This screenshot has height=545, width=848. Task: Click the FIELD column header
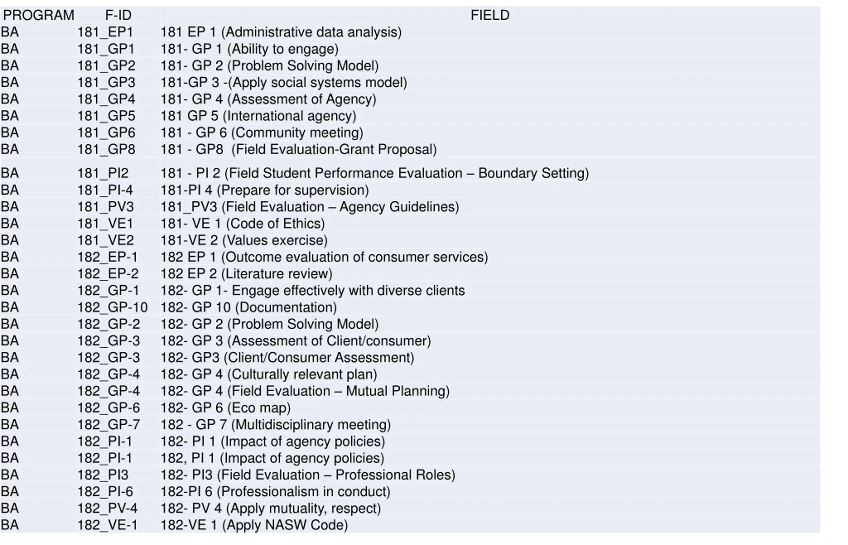tap(490, 15)
